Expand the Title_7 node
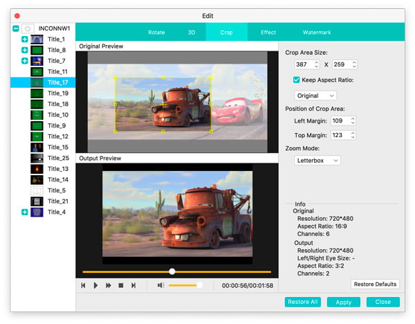 pyautogui.click(x=25, y=61)
